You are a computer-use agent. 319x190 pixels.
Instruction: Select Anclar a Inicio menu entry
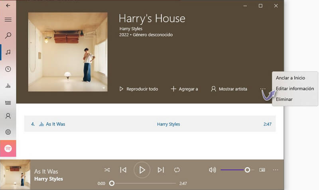290,78
